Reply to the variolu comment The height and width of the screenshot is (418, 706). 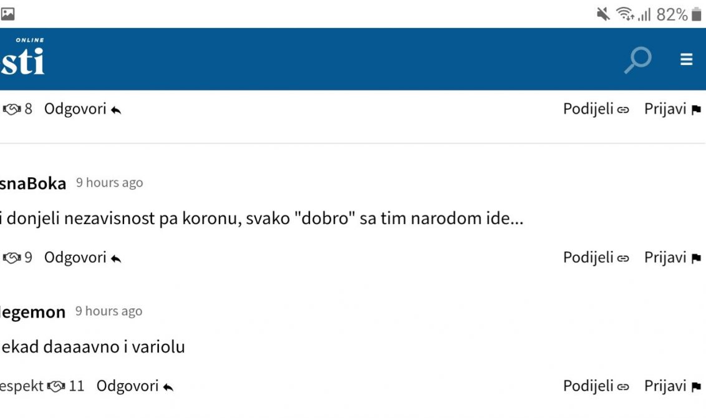(135, 386)
